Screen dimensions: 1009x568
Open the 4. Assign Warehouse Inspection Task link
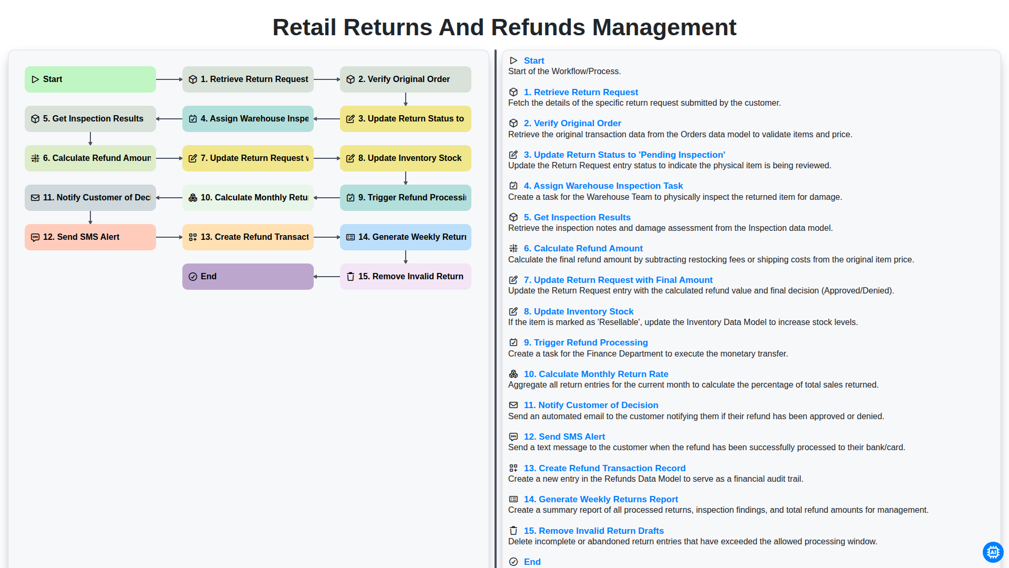pyautogui.click(x=603, y=186)
